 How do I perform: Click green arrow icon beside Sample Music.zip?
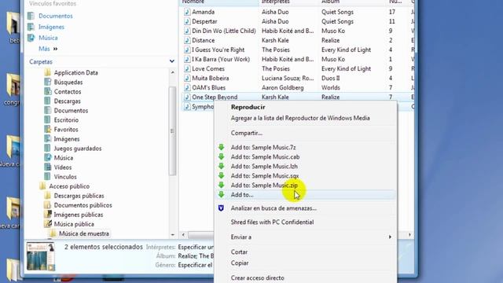click(x=222, y=186)
